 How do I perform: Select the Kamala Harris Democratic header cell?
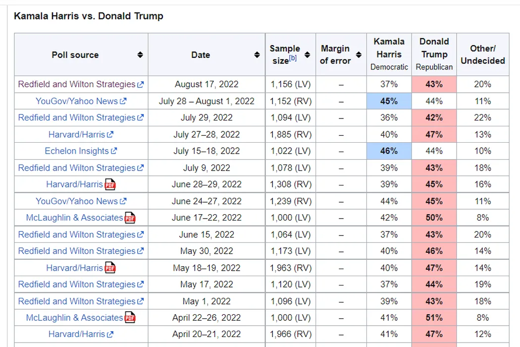[389, 55]
